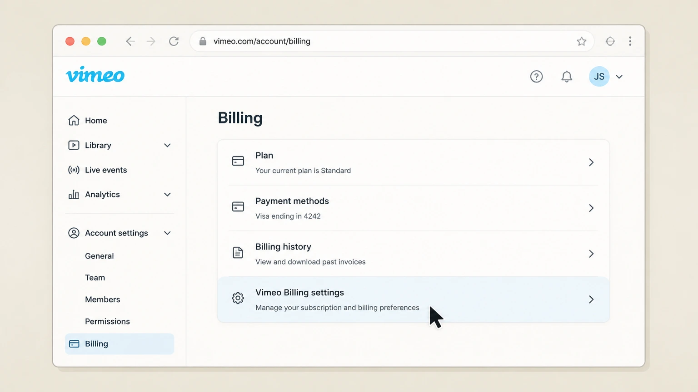Click 'Visa ending in 4242' text
This screenshot has width=698, height=392.
[288, 216]
